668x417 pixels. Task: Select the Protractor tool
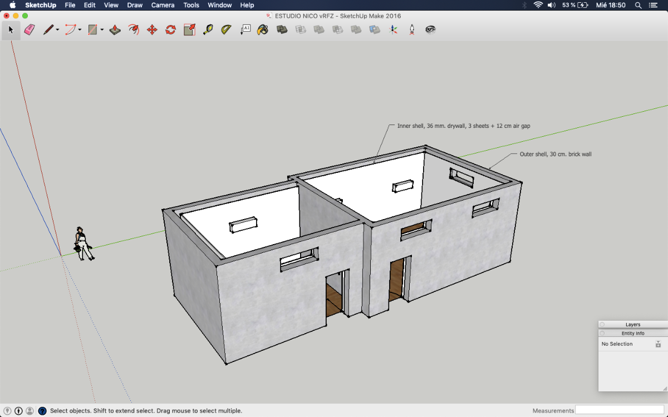pos(226,29)
